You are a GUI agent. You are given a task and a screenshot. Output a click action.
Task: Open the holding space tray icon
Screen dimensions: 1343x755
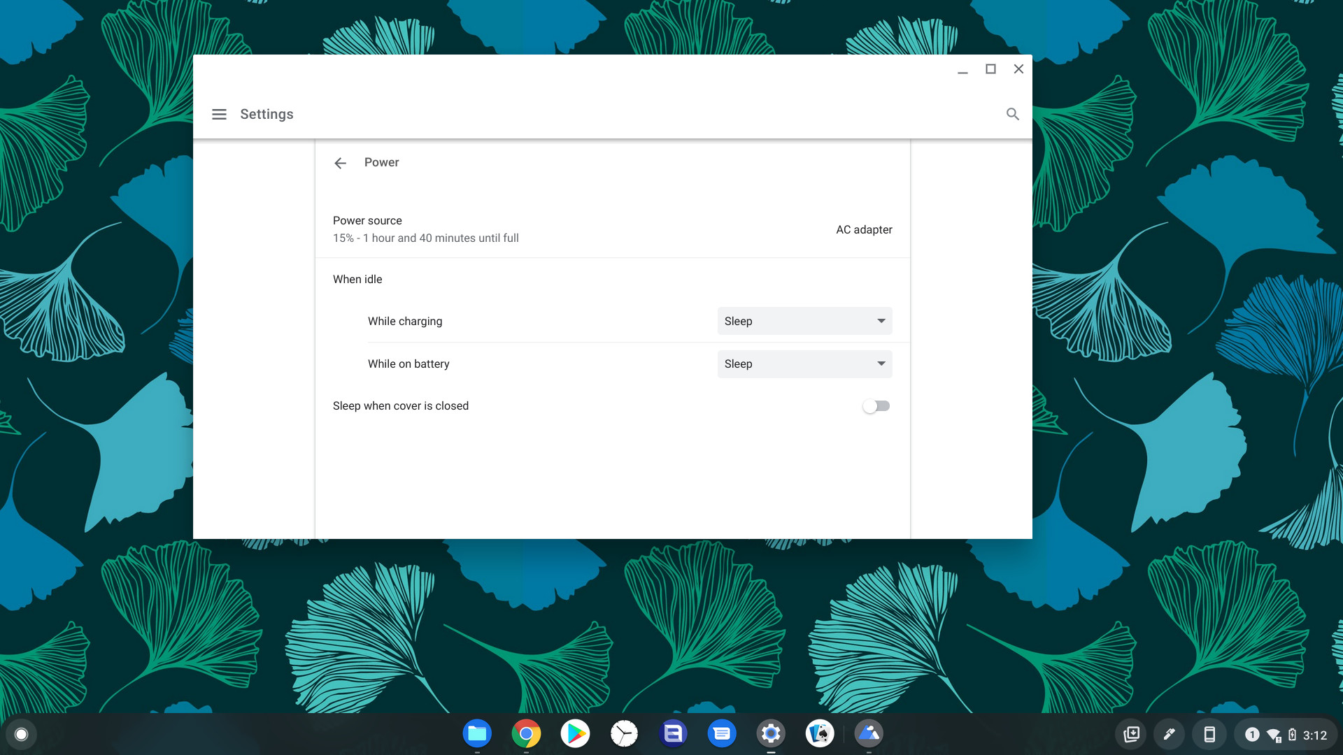point(1131,734)
